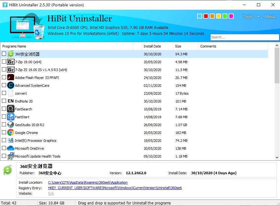Check the box for 7-Zip 19.00 (x64)
This screenshot has width=280, height=206.
point(4,61)
